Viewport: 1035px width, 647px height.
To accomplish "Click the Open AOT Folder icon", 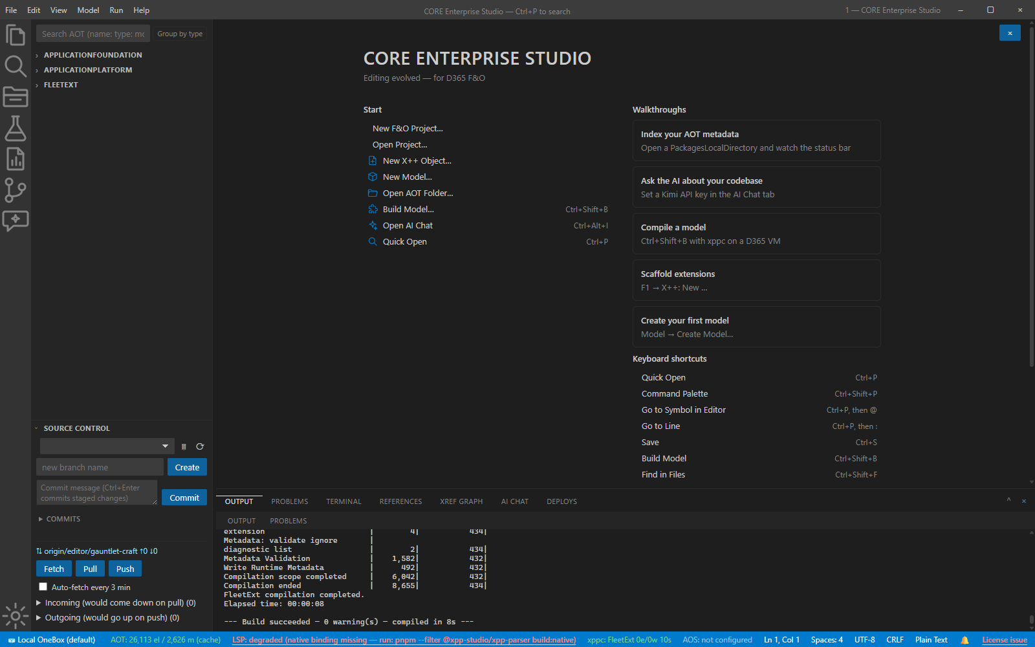I will [373, 193].
